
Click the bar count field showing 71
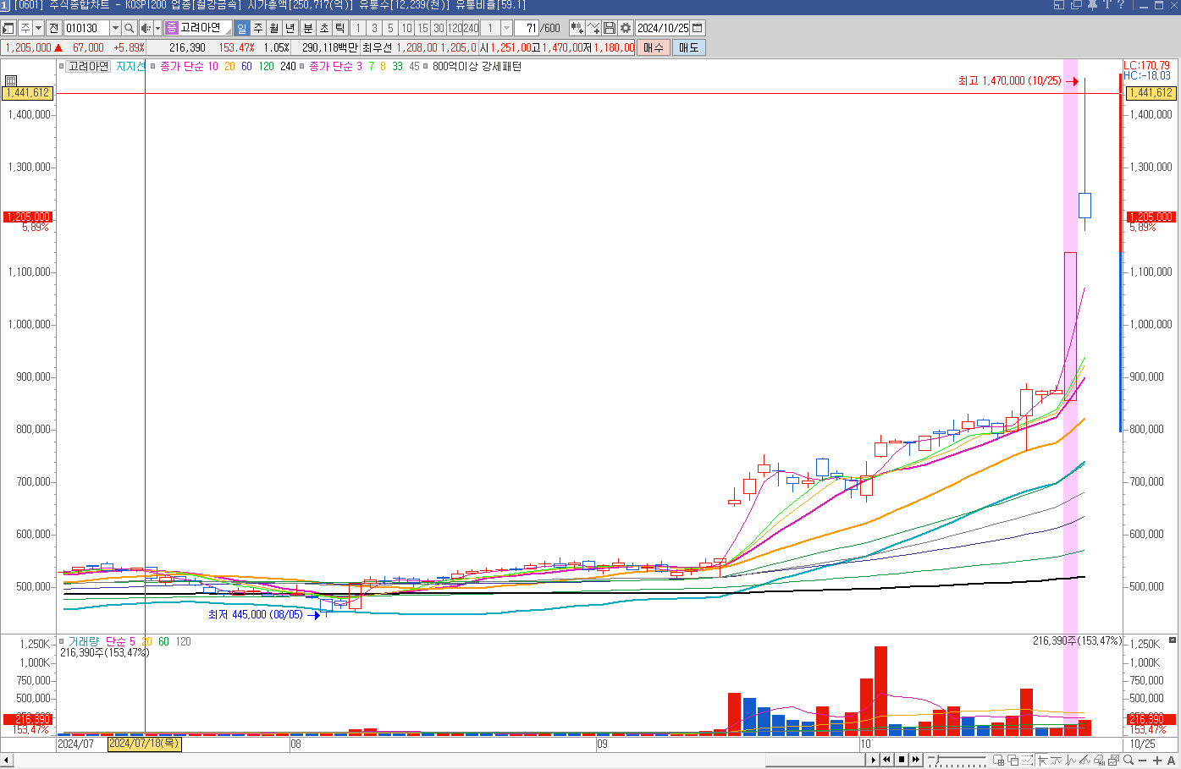[x=526, y=28]
